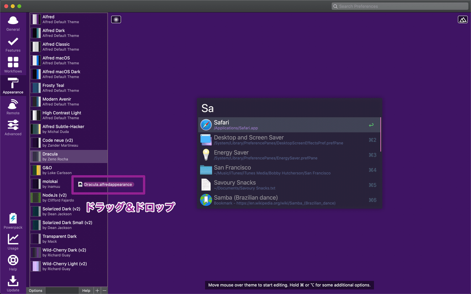Click the return arrow on Safari row
The width and height of the screenshot is (471, 294).
pyautogui.click(x=371, y=125)
